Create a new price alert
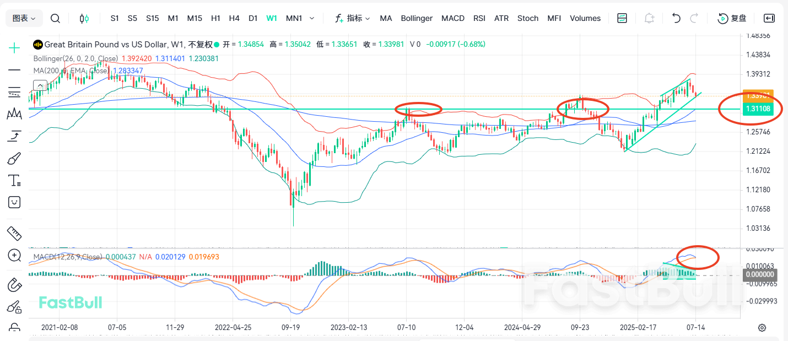788x341 pixels. (649, 18)
